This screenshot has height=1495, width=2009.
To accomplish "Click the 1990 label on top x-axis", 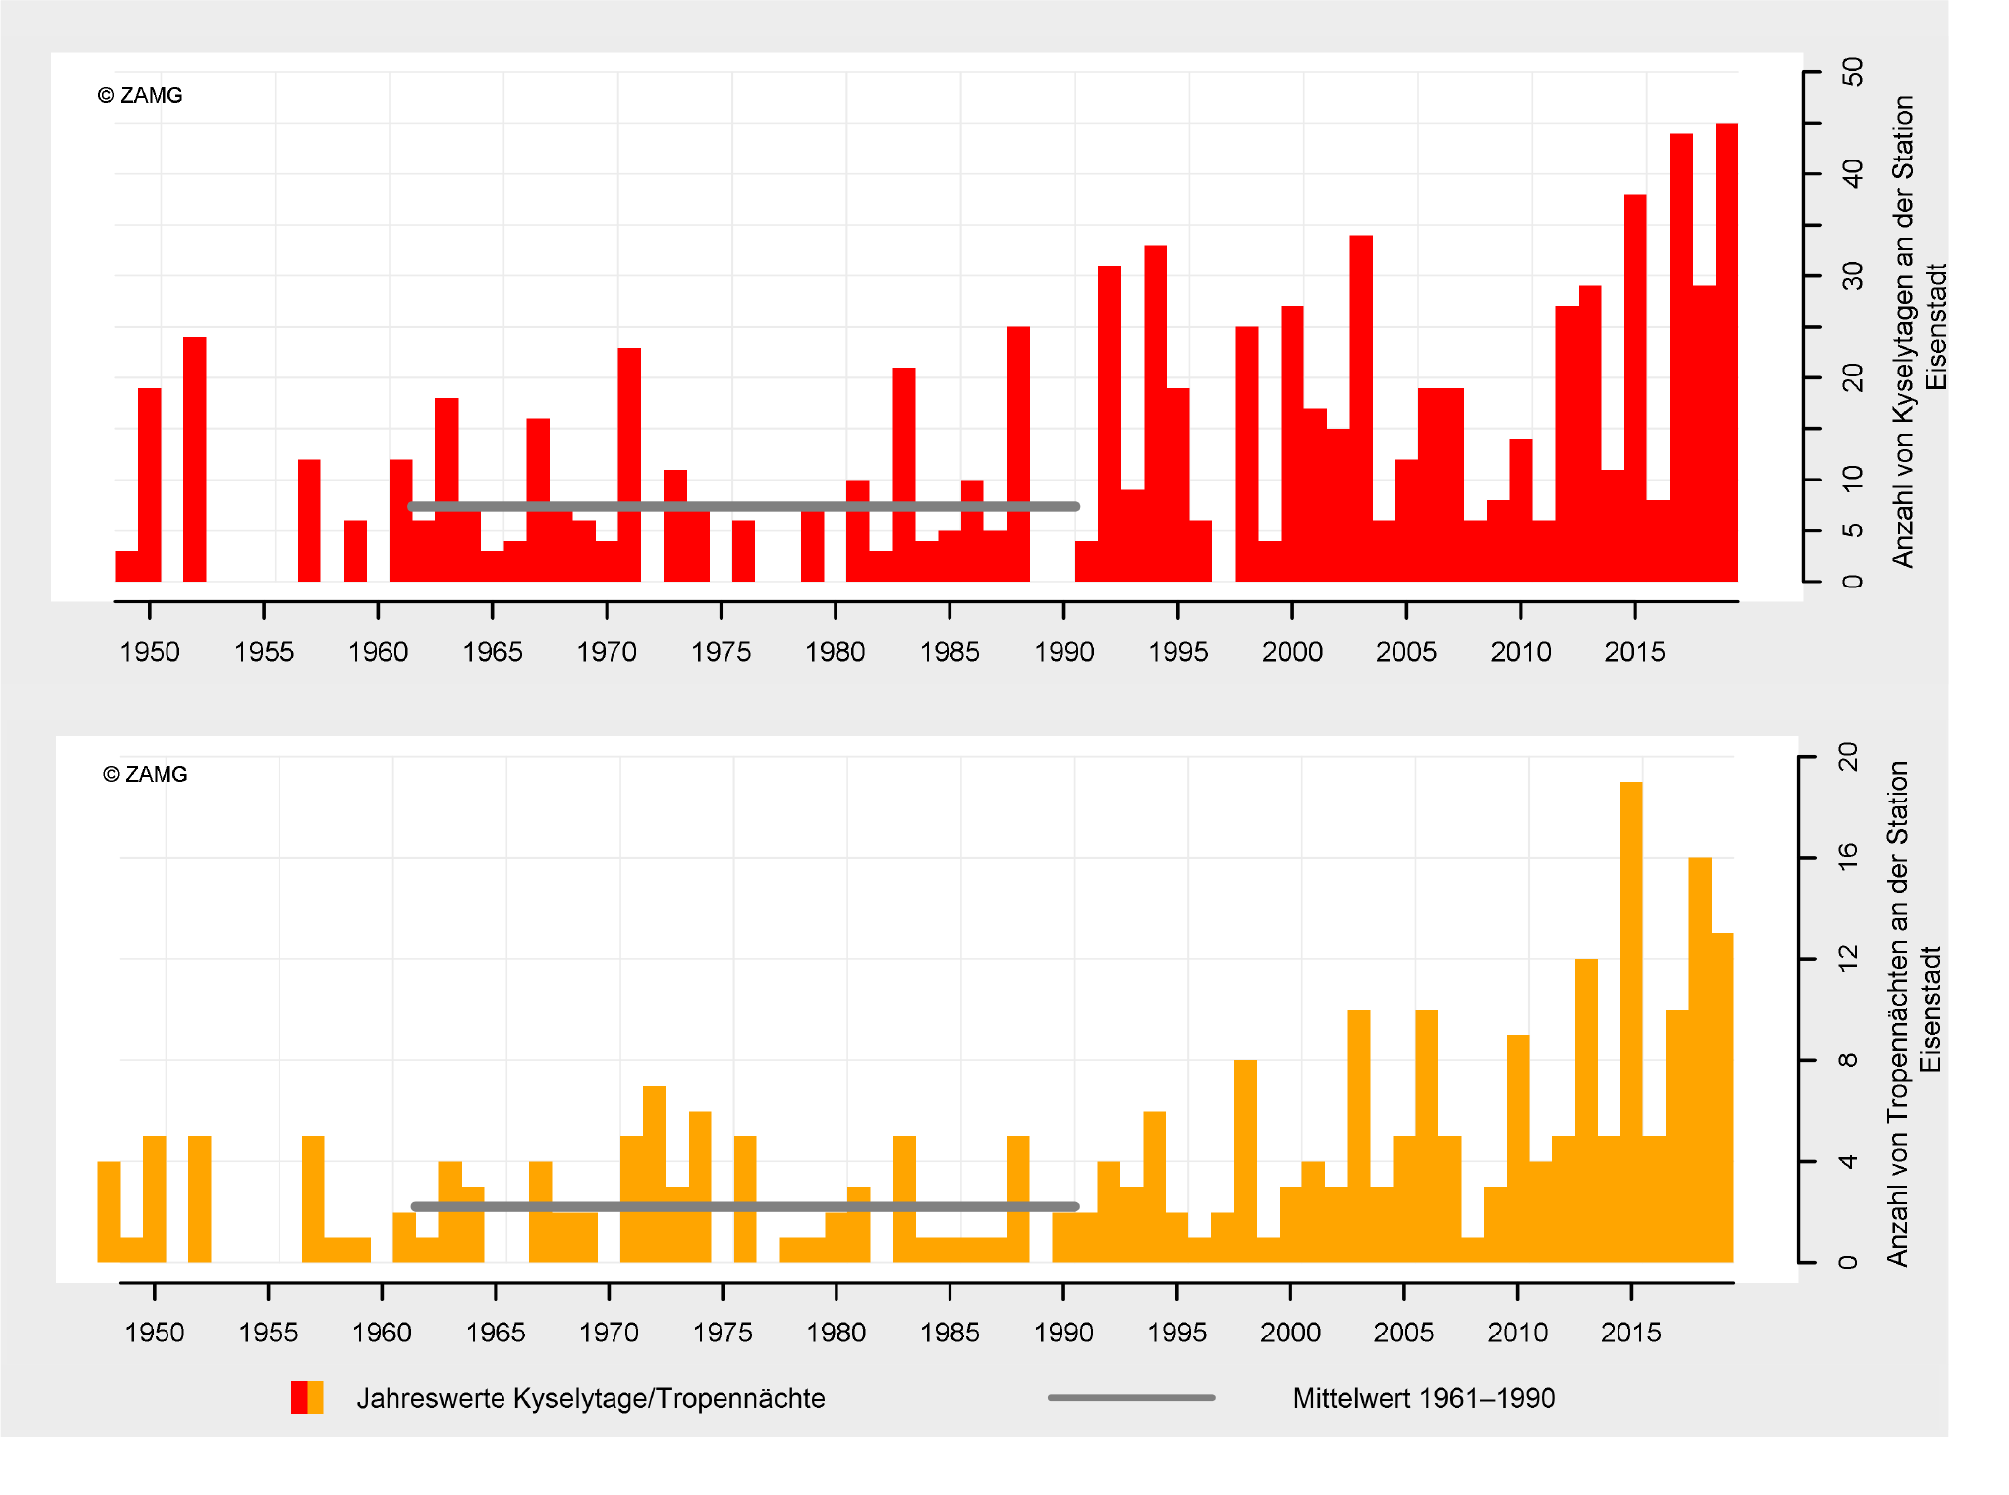I will coord(1063,652).
